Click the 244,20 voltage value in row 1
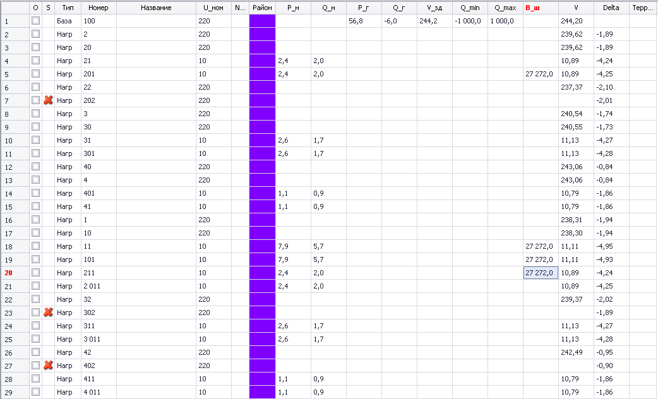 pyautogui.click(x=571, y=21)
